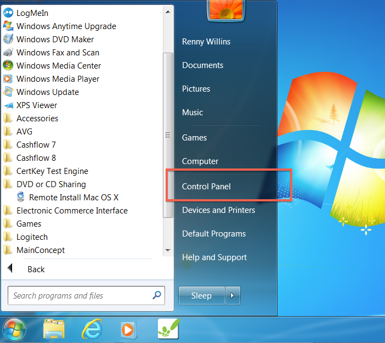Select the CertKey Test Engine label
The height and width of the screenshot is (343, 385).
pyautogui.click(x=52, y=171)
